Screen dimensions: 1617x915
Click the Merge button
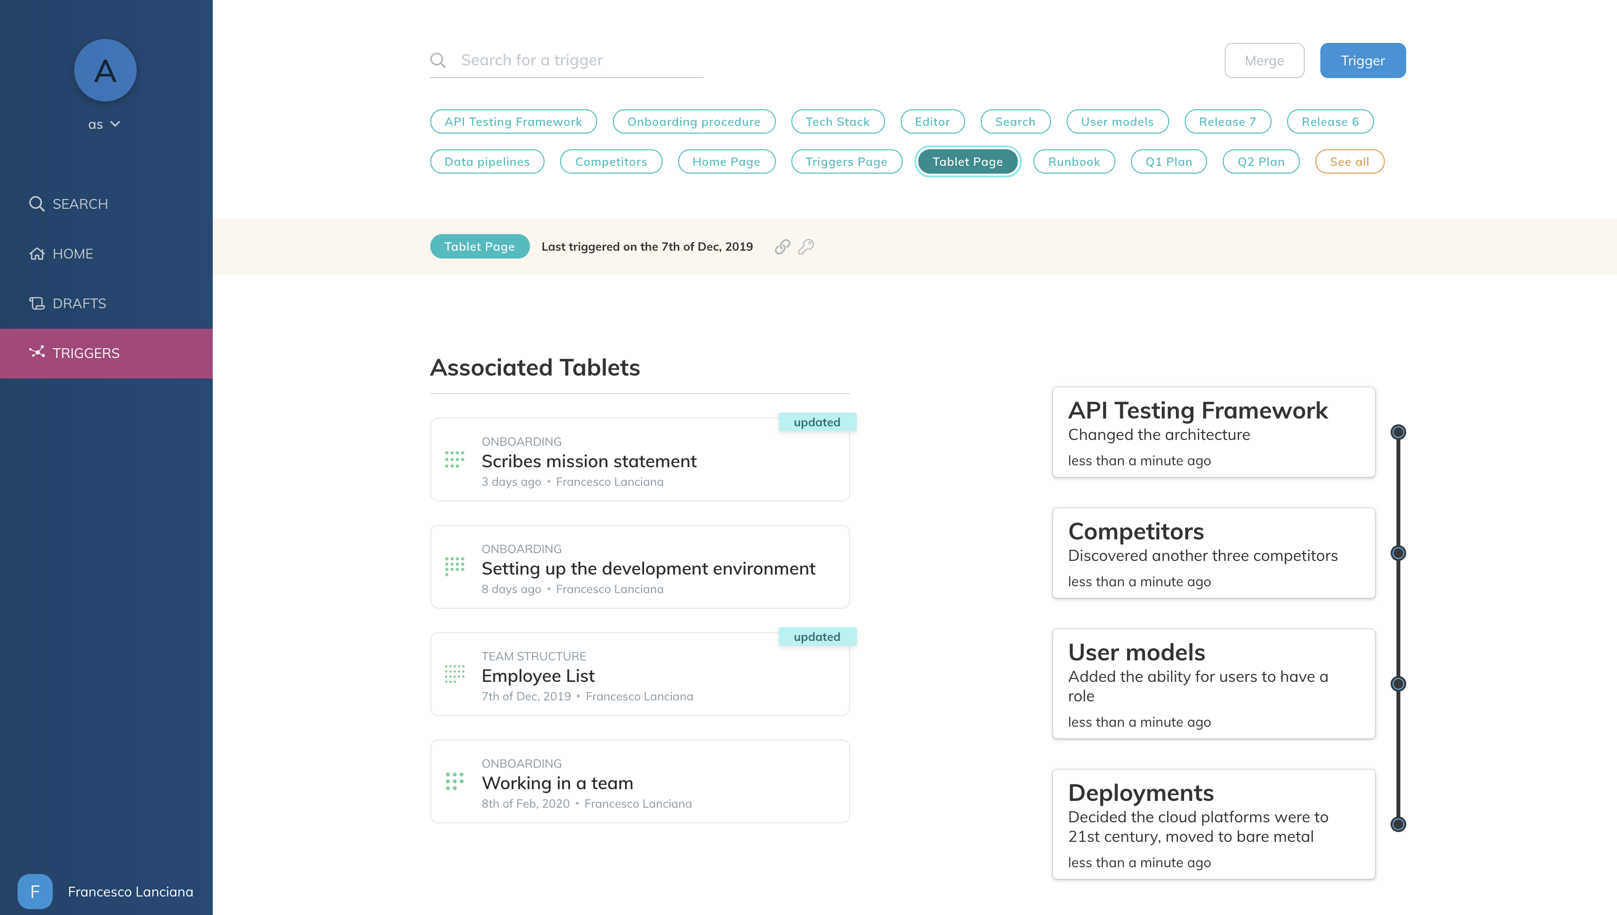pos(1264,60)
